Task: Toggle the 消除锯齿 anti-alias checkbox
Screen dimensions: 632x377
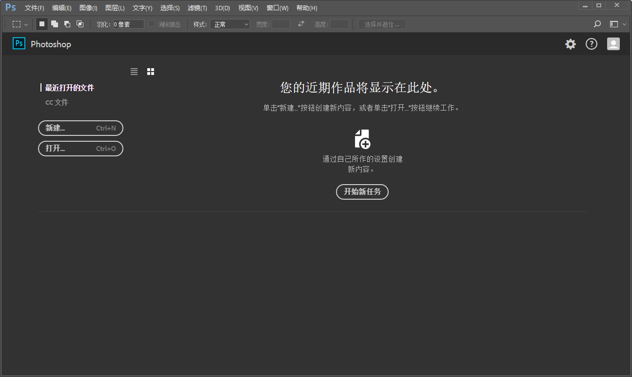Action: [151, 24]
